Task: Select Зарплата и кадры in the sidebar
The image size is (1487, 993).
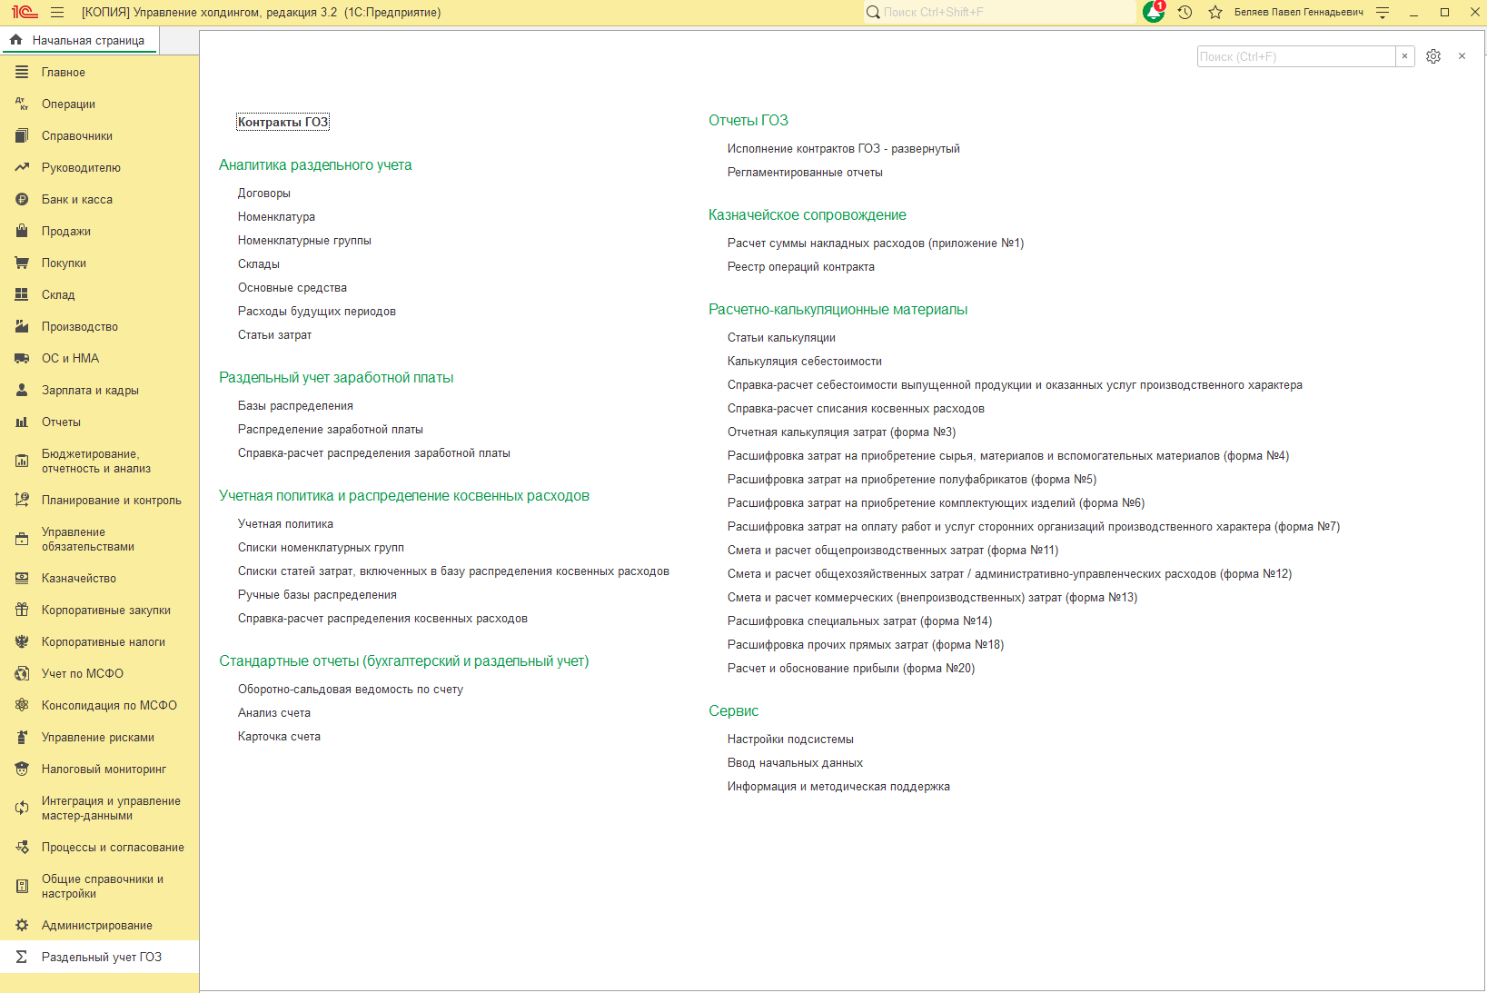Action: click(90, 391)
